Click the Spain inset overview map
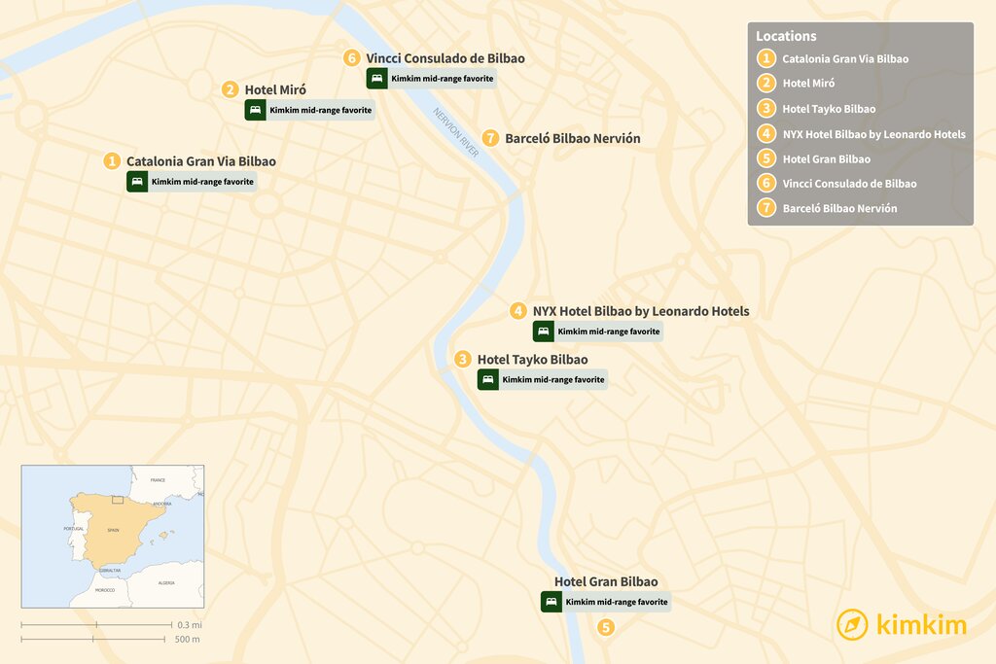Screen dimensions: 996x664 (113, 536)
